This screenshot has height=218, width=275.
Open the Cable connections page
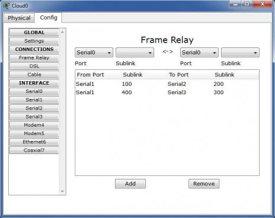tap(34, 75)
